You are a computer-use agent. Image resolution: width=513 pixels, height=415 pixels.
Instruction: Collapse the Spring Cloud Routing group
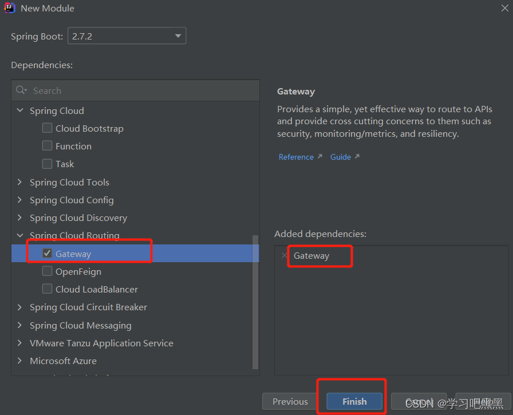coord(20,235)
